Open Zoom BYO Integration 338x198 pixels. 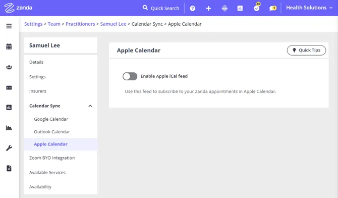(52, 158)
